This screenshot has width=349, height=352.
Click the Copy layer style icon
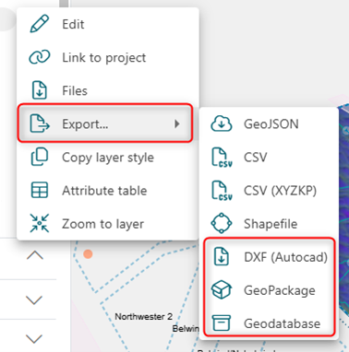pyautogui.click(x=40, y=157)
